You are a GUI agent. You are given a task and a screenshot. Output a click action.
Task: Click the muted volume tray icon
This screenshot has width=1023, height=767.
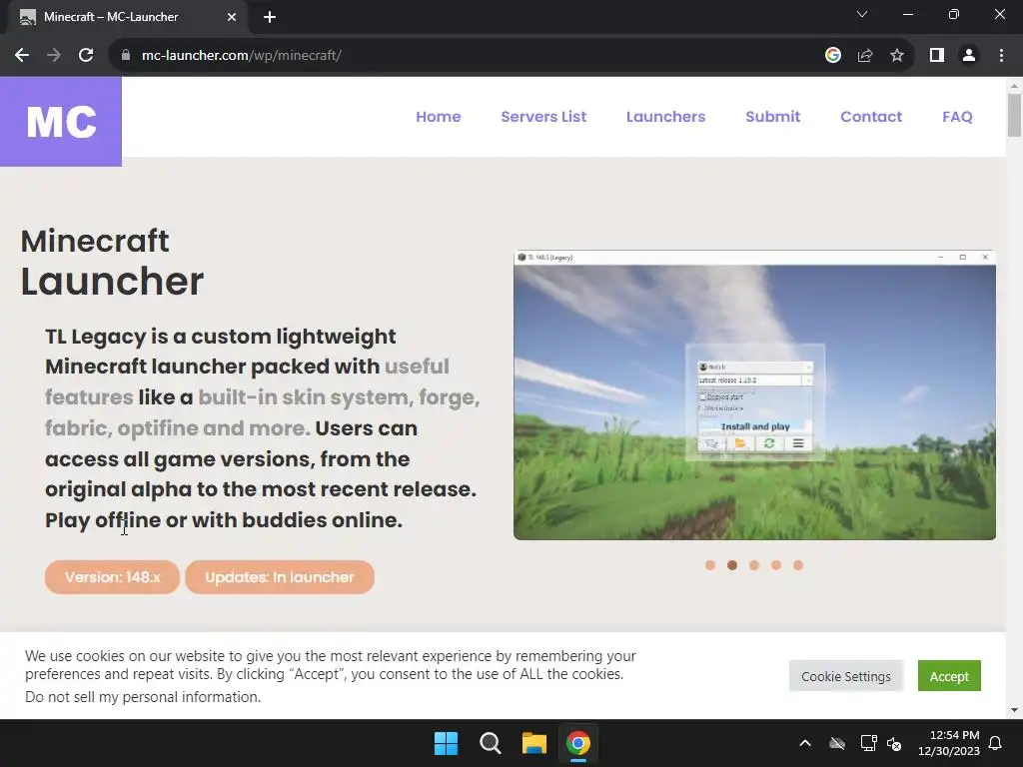tap(894, 743)
